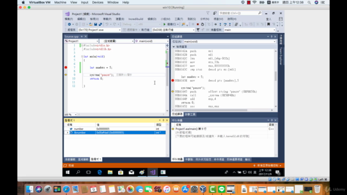Screen dimensions: 347x195
Task: Click the Continue button label next to arrow
Action: coord(171,24)
